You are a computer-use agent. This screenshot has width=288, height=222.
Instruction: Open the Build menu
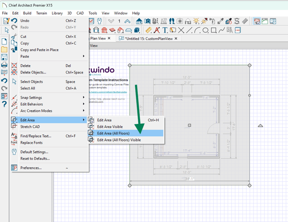[x=27, y=13]
